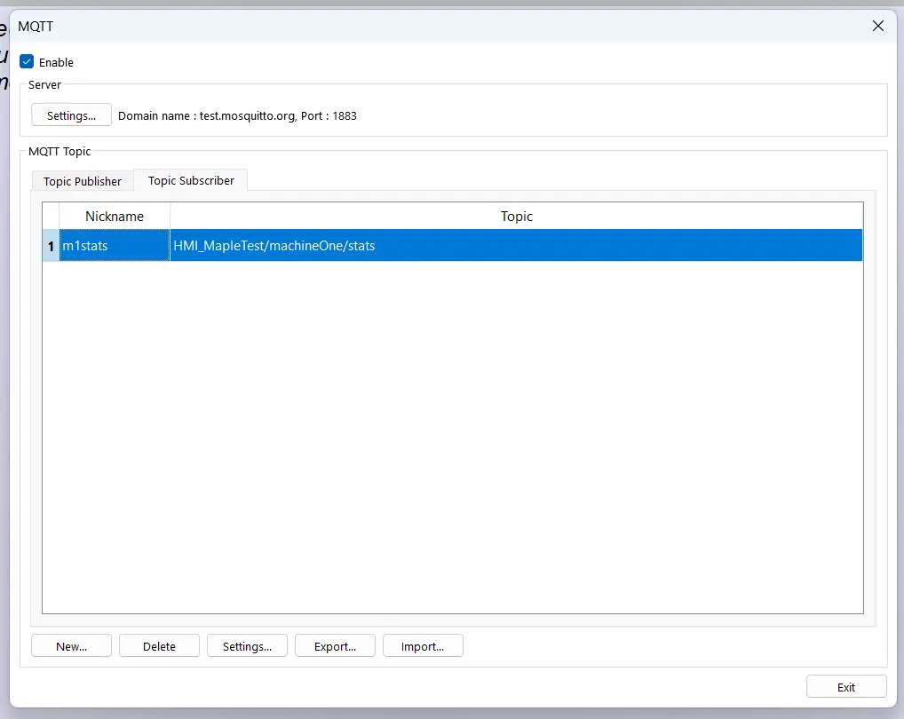The height and width of the screenshot is (719, 904).
Task: Enable the MQTT Enable checkbox
Action: (x=27, y=61)
